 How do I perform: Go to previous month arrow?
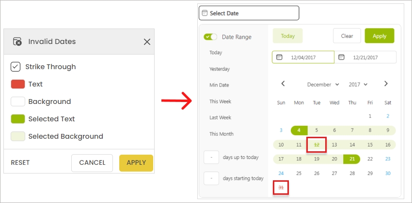coord(283,84)
